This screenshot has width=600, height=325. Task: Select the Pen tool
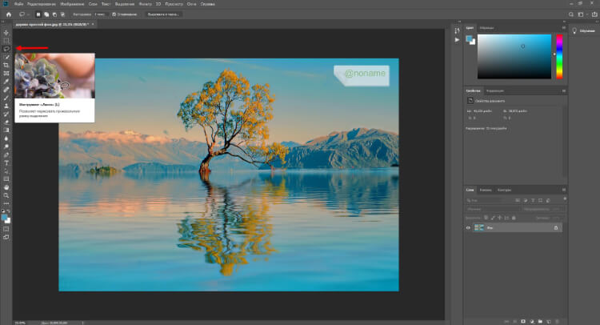pos(6,155)
